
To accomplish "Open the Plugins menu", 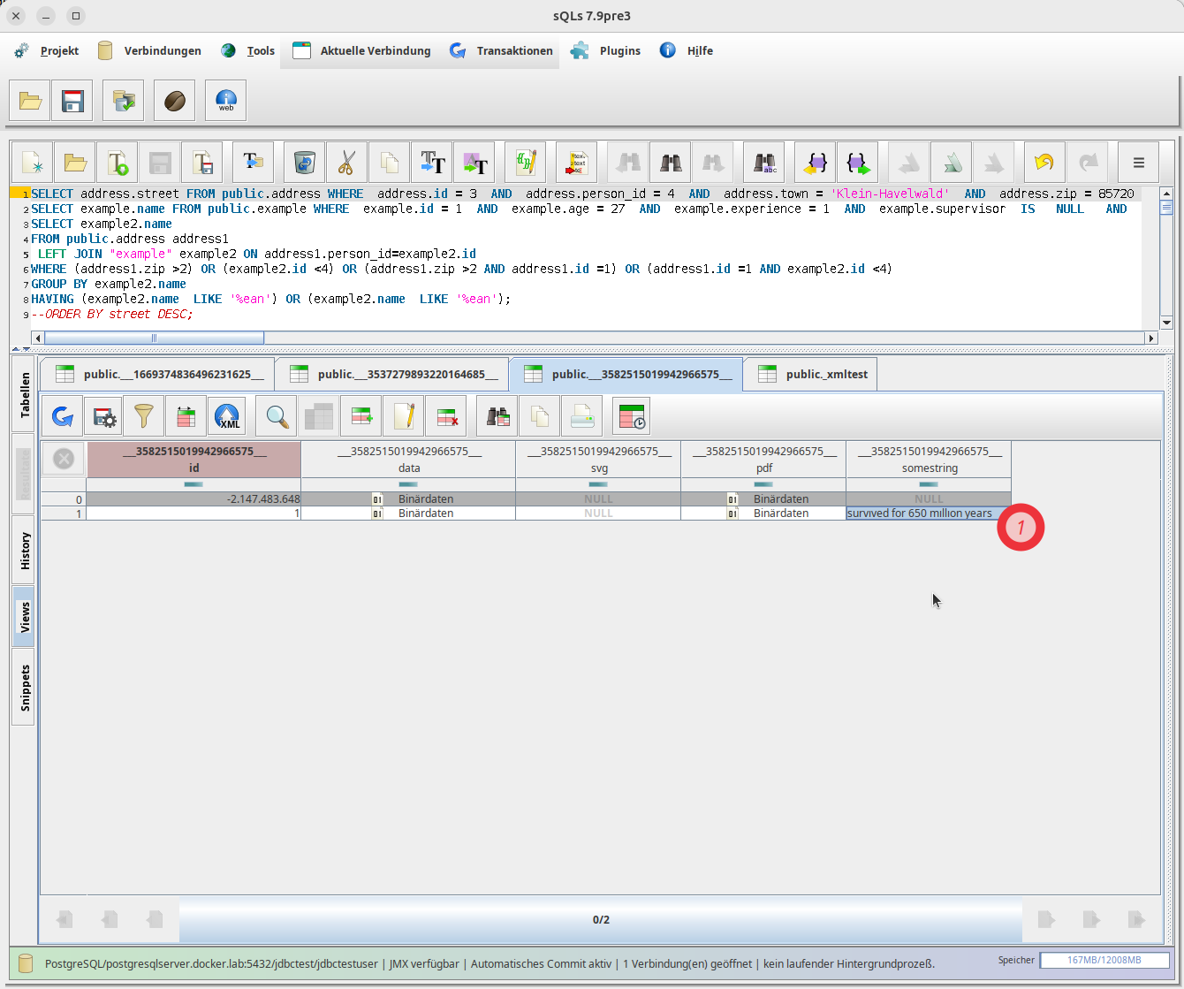I will point(606,51).
